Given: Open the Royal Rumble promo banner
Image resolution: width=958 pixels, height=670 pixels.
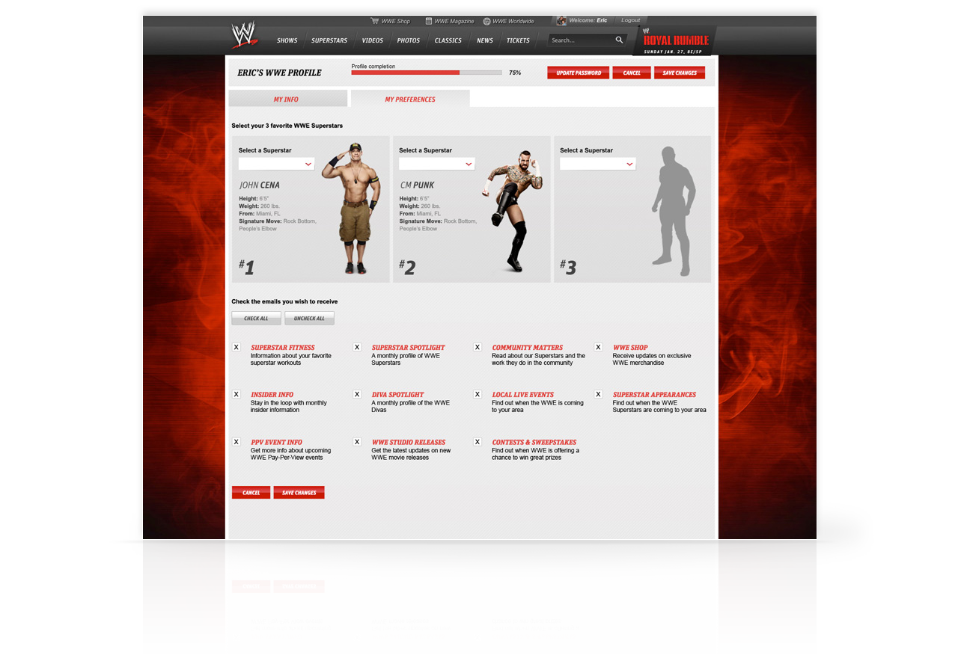Looking at the screenshot, I should click(675, 40).
